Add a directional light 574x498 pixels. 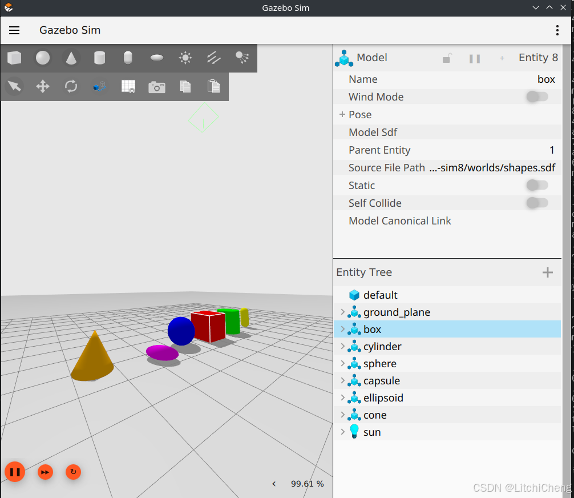(x=214, y=58)
